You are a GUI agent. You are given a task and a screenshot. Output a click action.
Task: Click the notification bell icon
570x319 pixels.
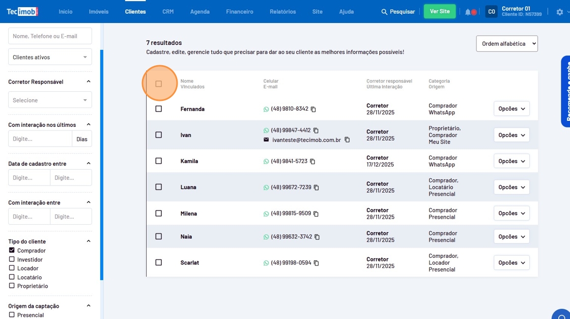pos(468,12)
